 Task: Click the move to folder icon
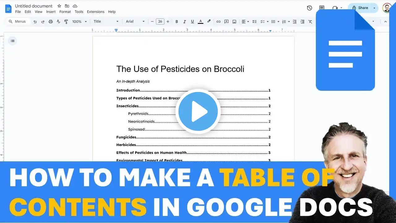67,6
